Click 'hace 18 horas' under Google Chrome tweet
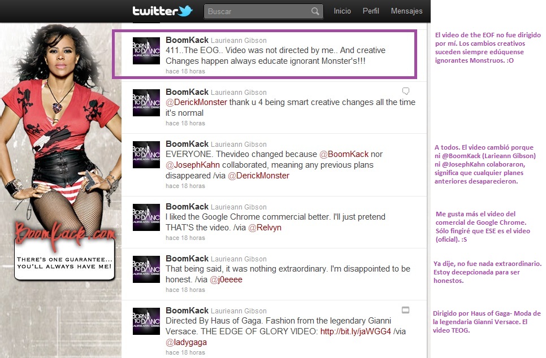 (x=185, y=238)
